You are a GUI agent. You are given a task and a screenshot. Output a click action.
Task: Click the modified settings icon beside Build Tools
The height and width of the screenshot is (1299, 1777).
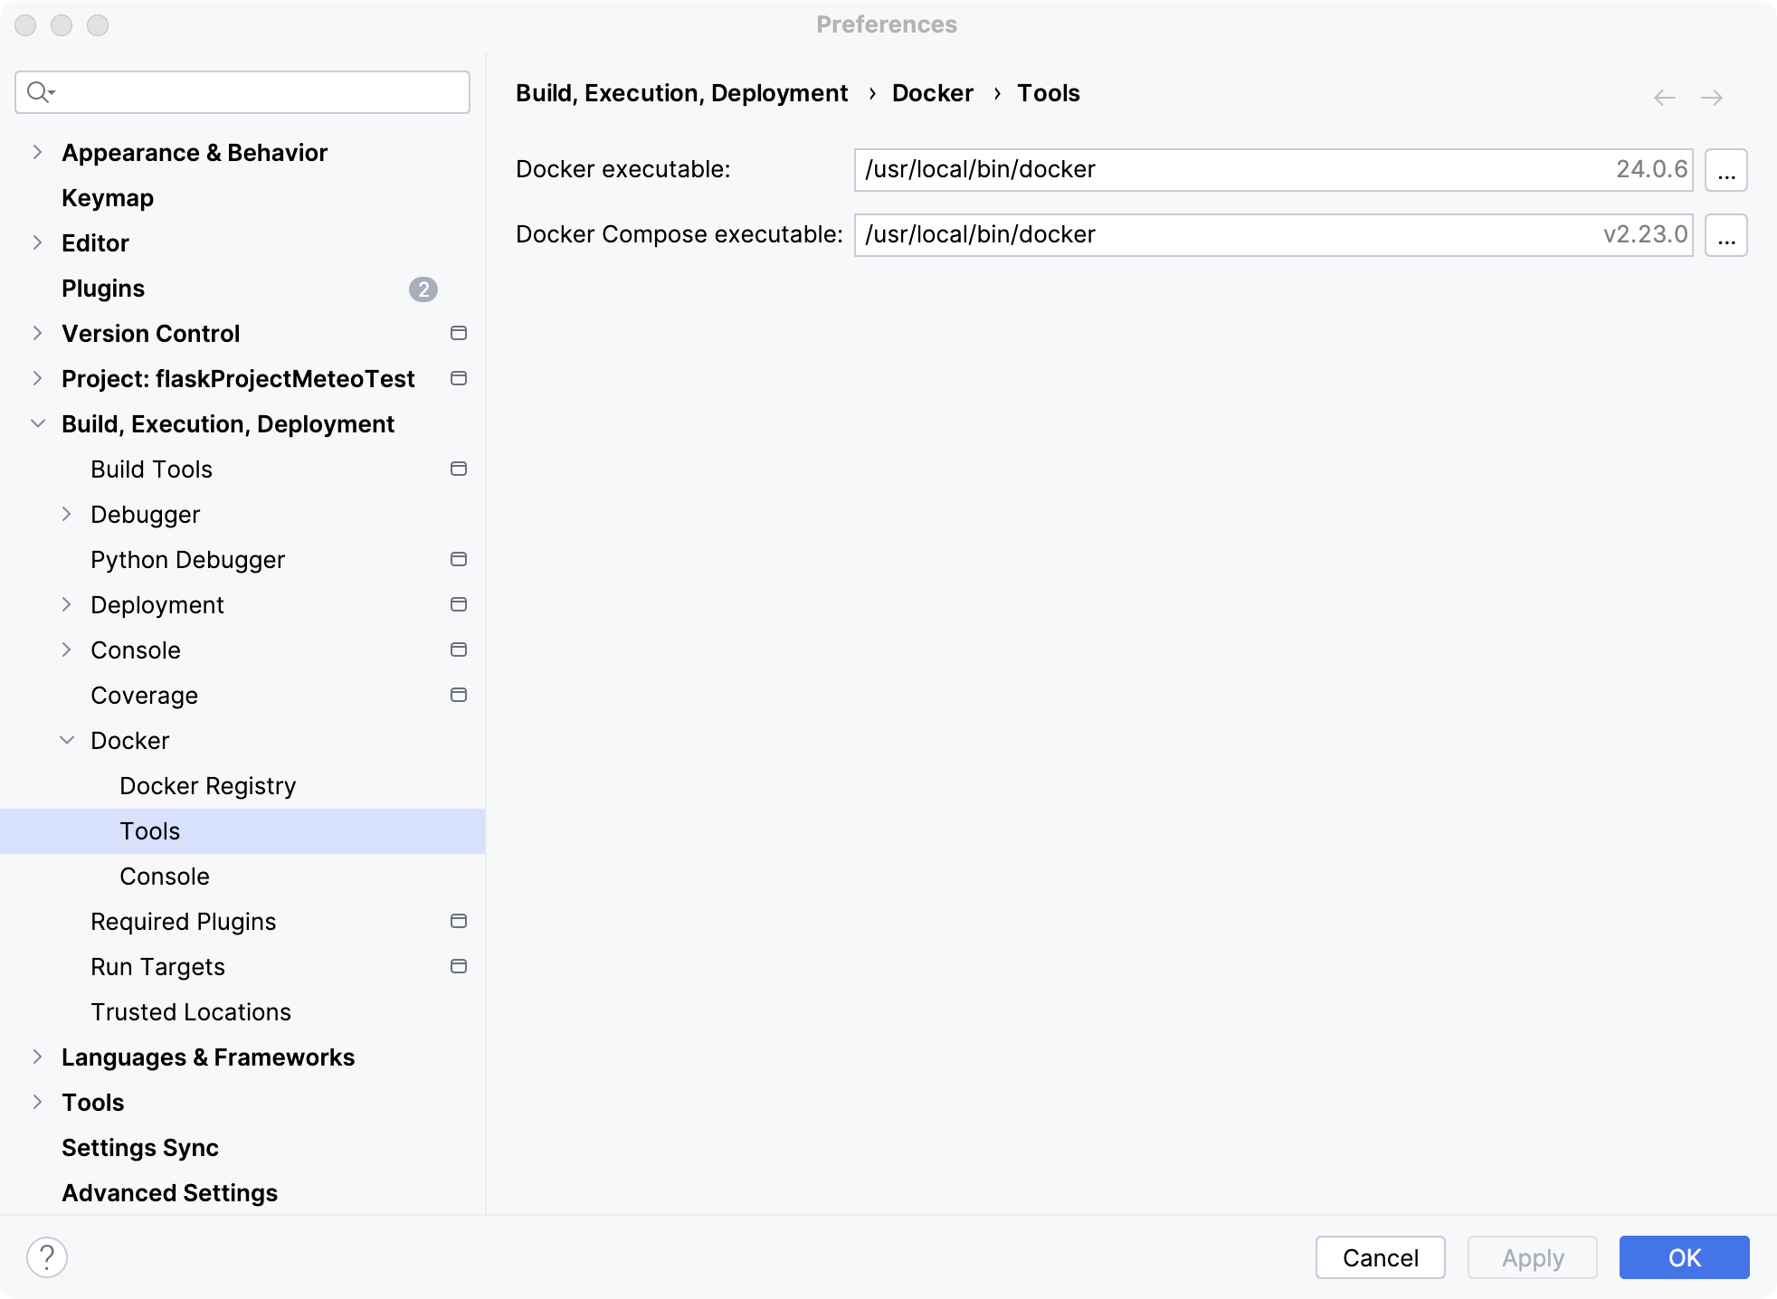tap(459, 469)
